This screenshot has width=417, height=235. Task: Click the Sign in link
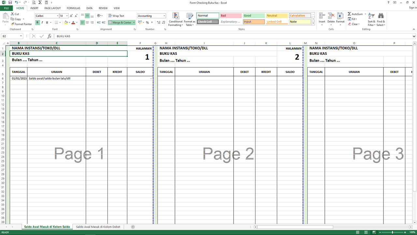tap(412, 8)
